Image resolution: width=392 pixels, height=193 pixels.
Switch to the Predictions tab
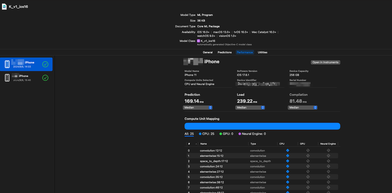coord(225,52)
